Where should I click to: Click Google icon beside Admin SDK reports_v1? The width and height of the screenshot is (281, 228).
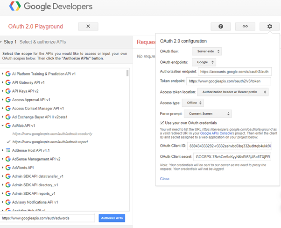(x=8, y=193)
